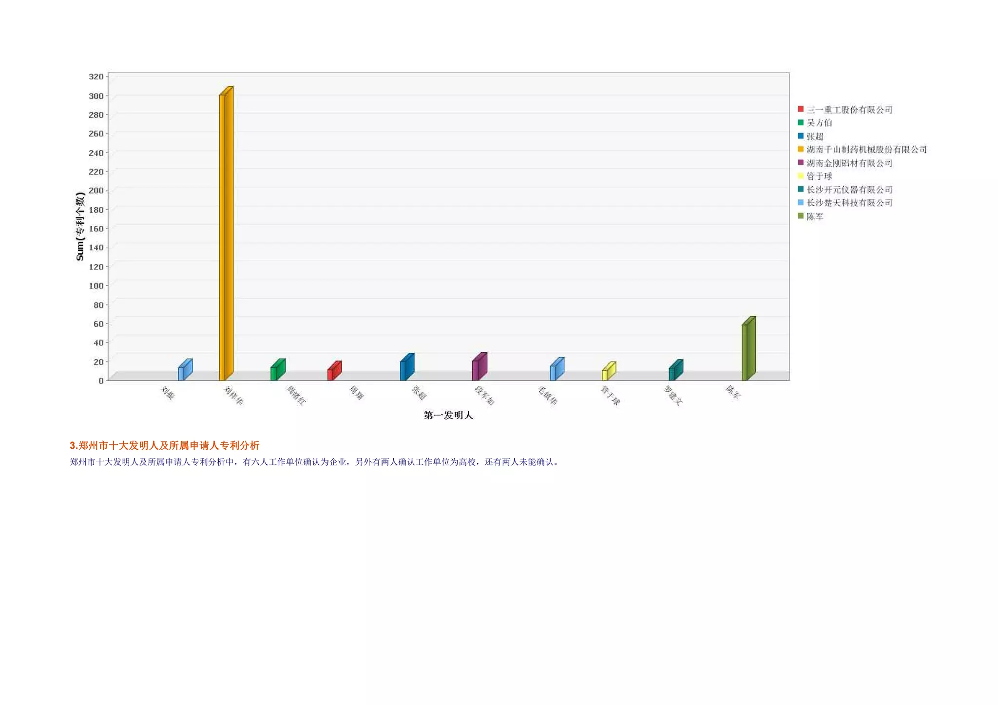The width and height of the screenshot is (998, 705).
Task: Click the yellow 管于球 legend swatch
Action: [800, 176]
